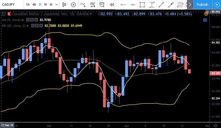Open candlestick chart style selector
Image resolution: width=221 pixels, height=128 pixels.
tap(64, 5)
